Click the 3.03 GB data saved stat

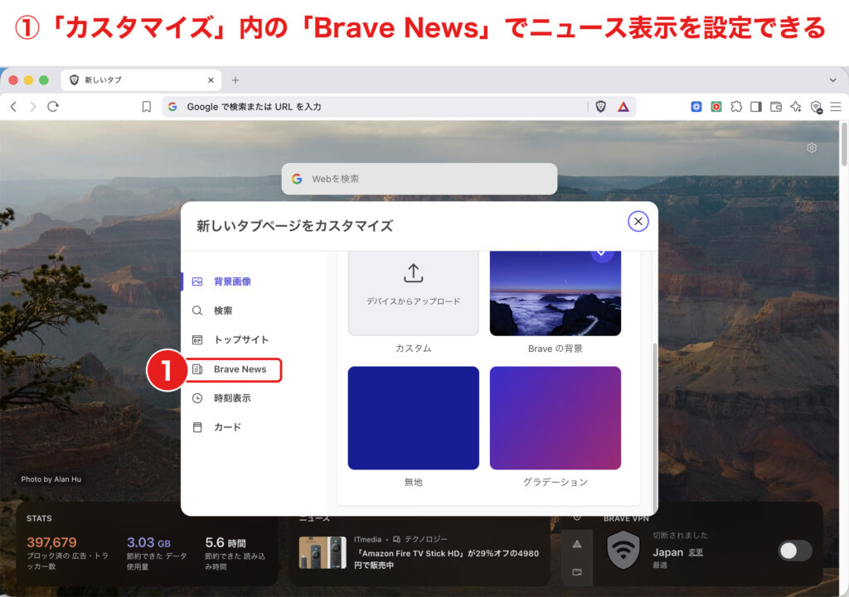pos(148,542)
